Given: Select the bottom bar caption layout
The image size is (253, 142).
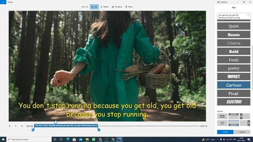Looking at the screenshot, I should coord(234,123).
